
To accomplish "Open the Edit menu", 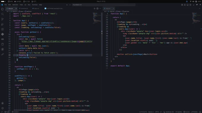I will (x=10, y=5).
